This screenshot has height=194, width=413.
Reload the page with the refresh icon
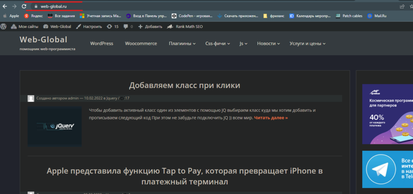(24, 6)
